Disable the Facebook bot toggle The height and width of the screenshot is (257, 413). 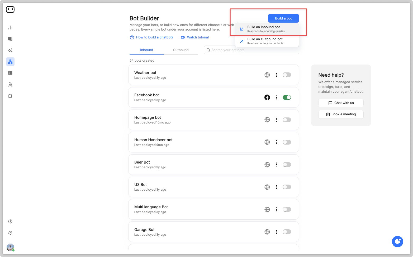(x=287, y=97)
